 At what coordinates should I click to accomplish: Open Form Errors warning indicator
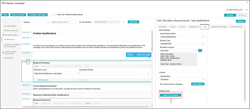point(234,10)
